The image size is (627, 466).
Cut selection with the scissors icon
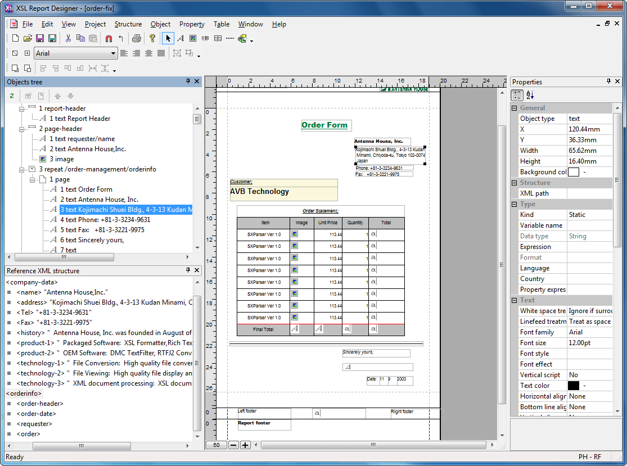pyautogui.click(x=69, y=38)
